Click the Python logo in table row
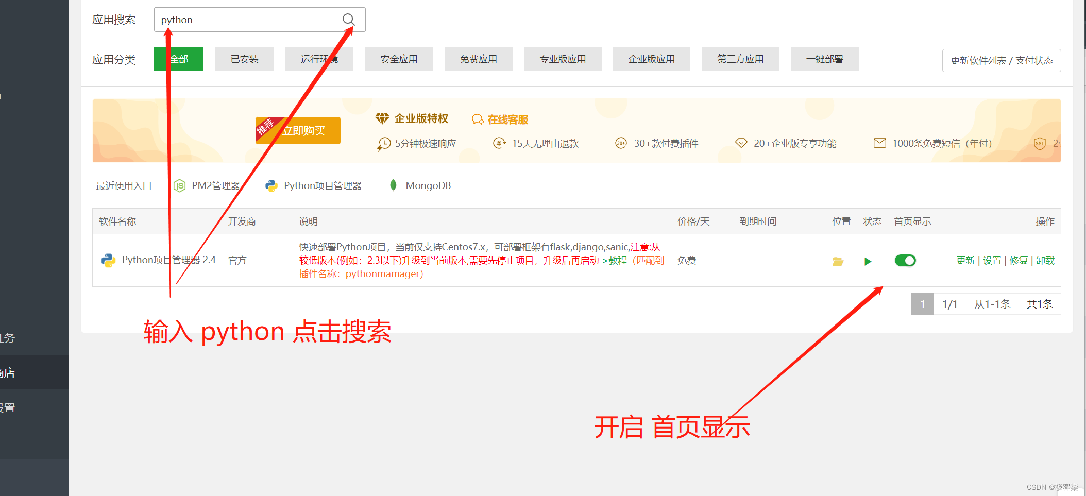Viewport: 1086px width, 496px height. pyautogui.click(x=108, y=260)
